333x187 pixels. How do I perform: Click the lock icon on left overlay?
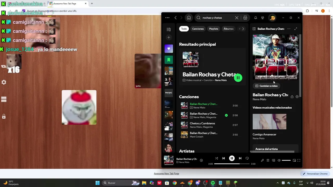pyautogui.click(x=4, y=116)
